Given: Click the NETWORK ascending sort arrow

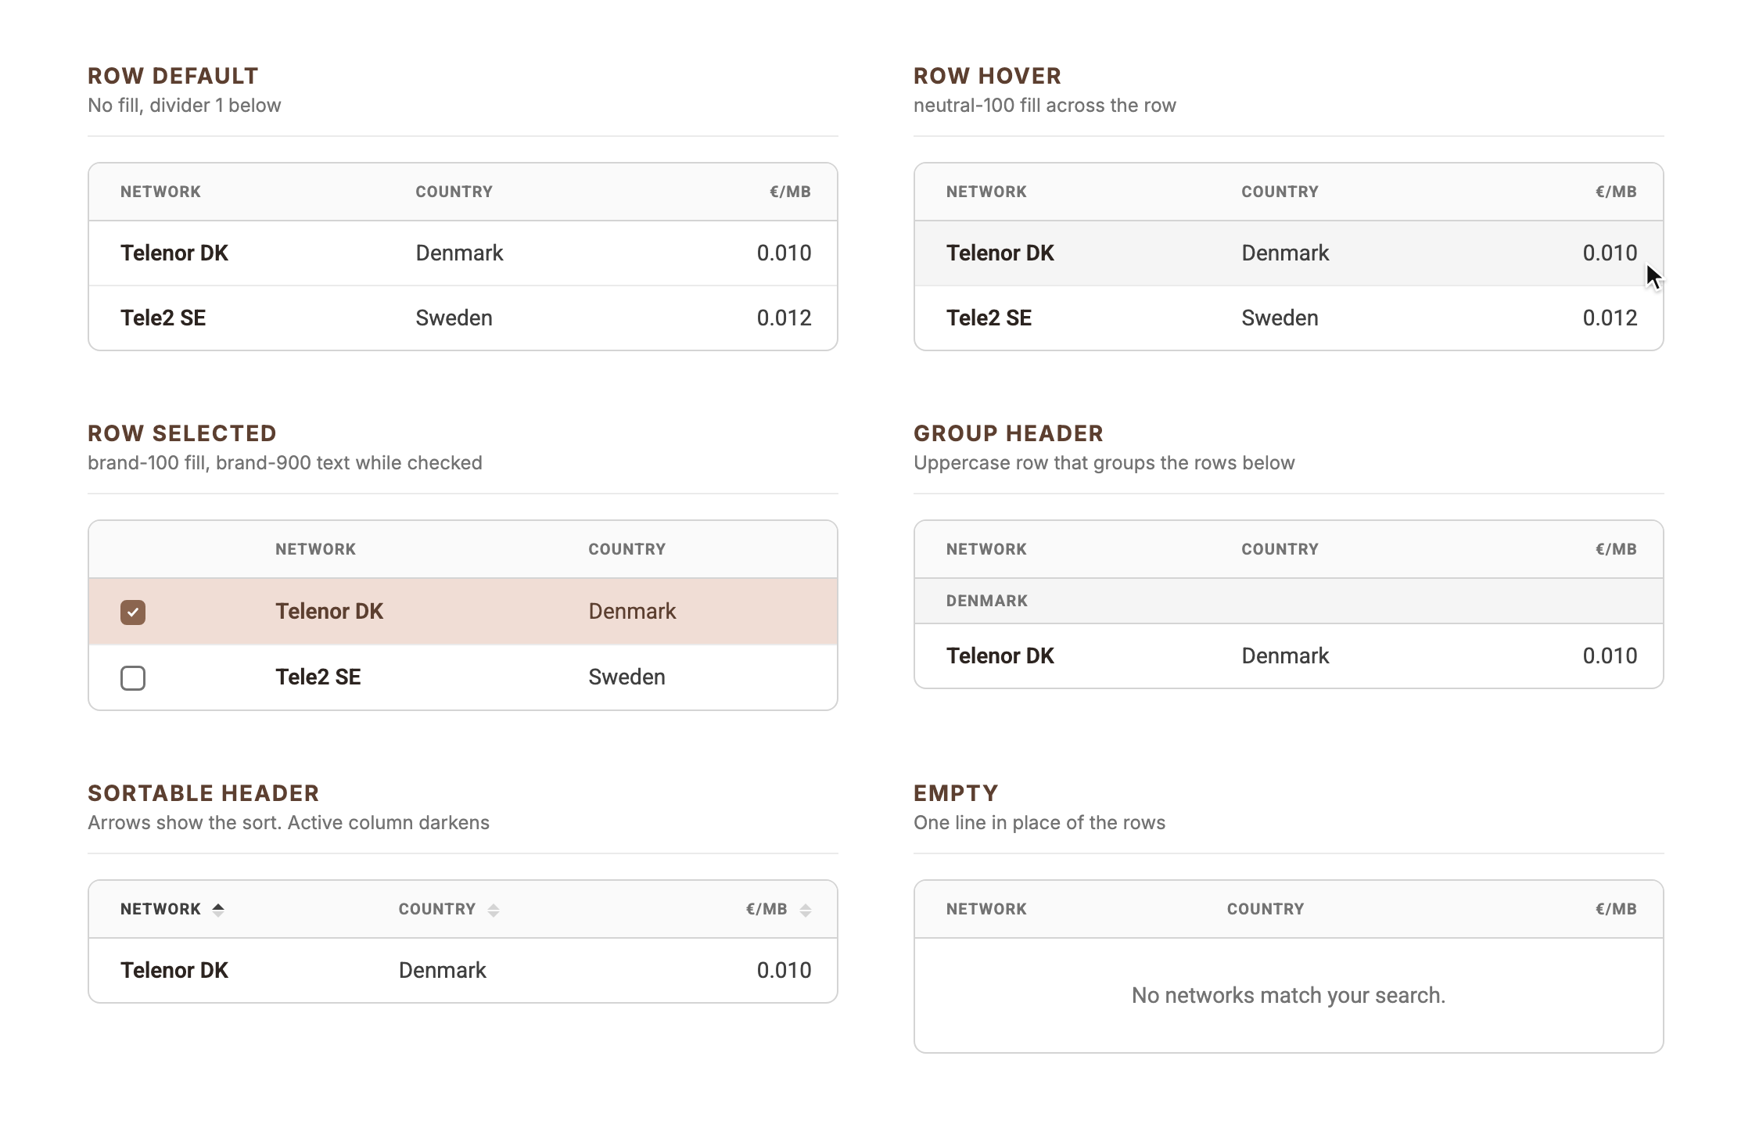Looking at the screenshot, I should (x=218, y=909).
